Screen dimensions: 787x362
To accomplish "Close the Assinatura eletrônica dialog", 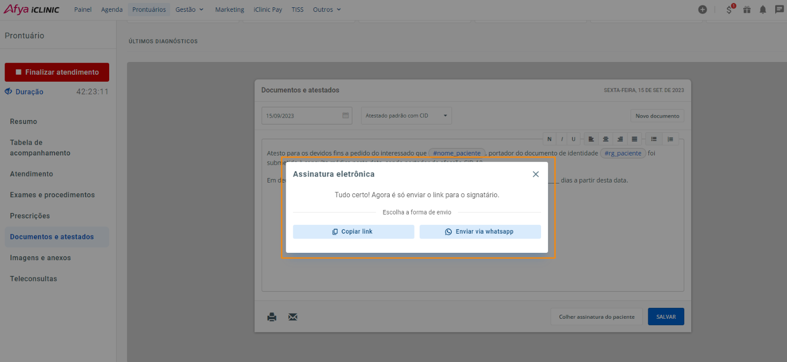I will [x=536, y=174].
